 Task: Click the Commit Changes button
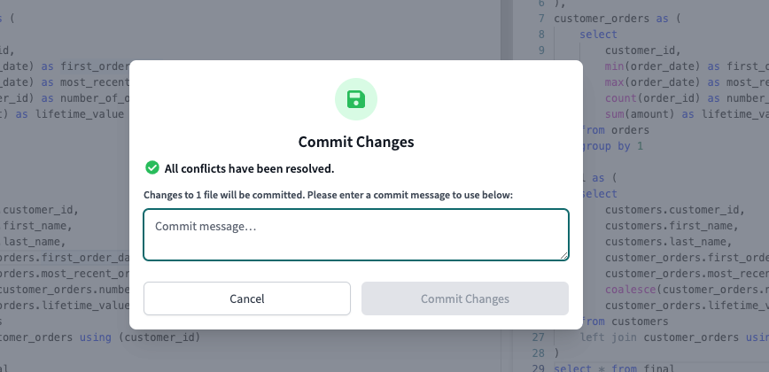[x=464, y=298]
